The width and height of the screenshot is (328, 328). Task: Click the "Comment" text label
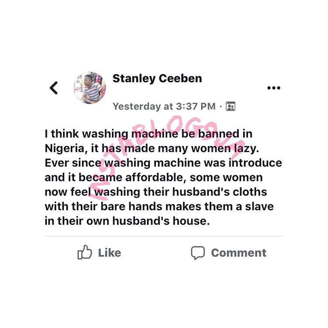pos(239,253)
